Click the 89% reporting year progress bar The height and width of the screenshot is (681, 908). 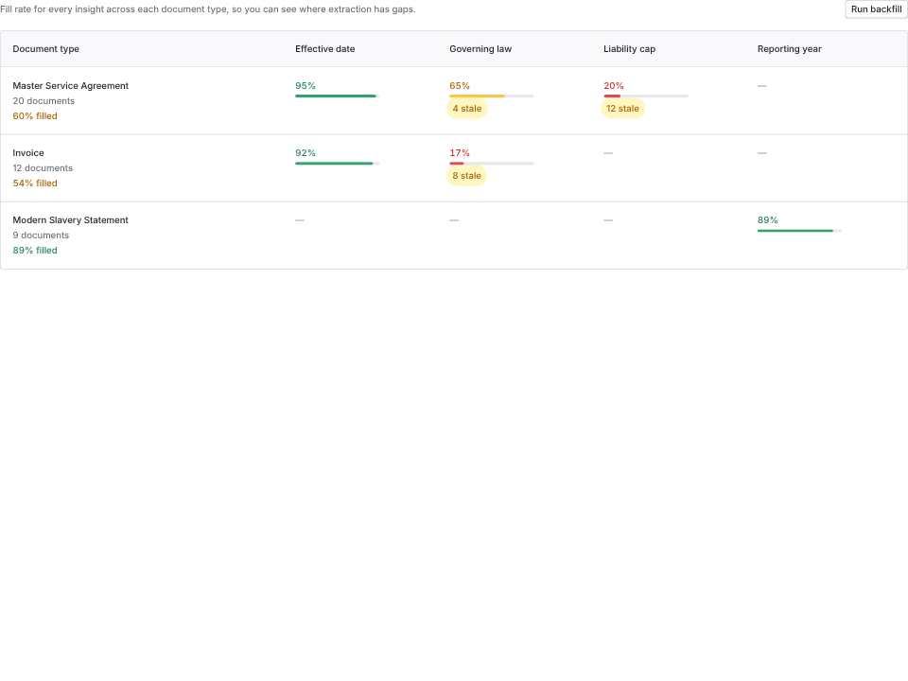click(x=800, y=231)
